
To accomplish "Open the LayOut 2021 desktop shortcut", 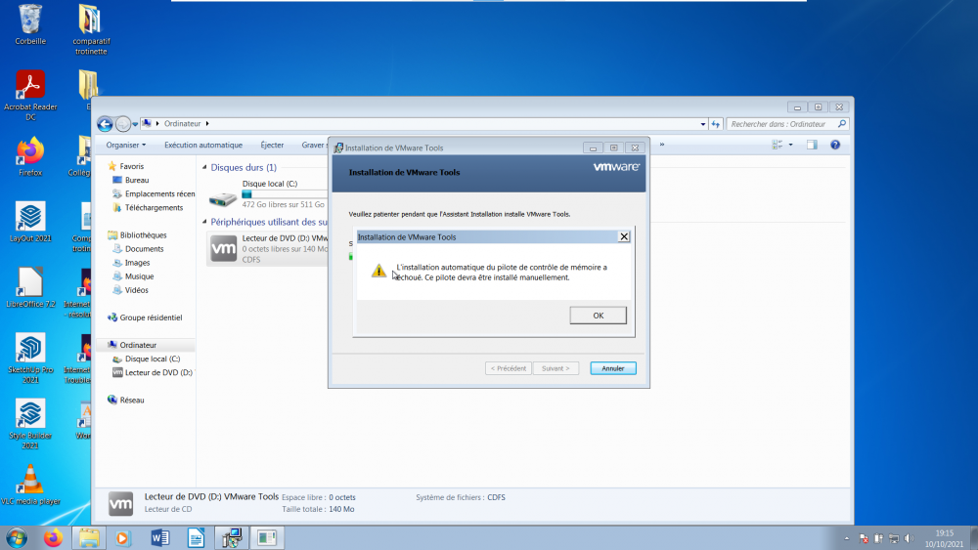I will [30, 223].
